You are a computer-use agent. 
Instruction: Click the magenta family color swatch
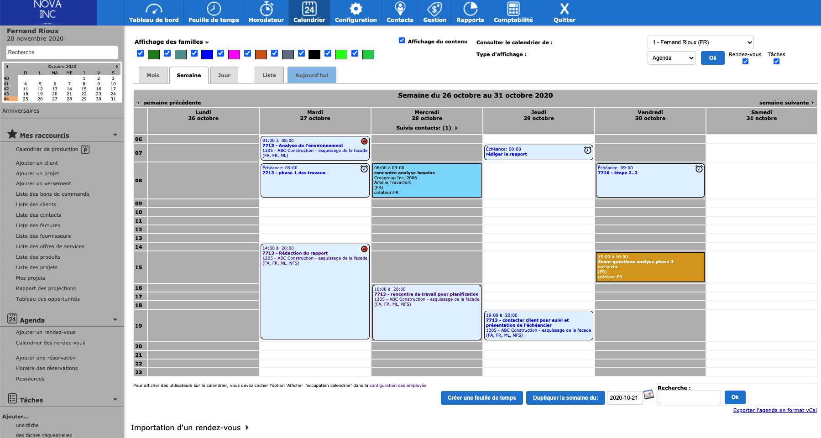(x=234, y=55)
